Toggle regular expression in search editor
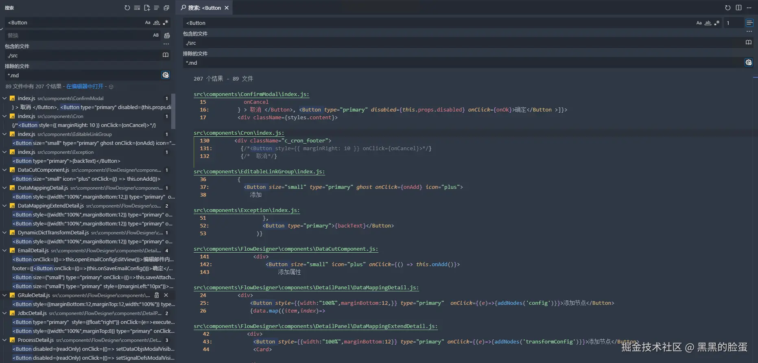The image size is (758, 363). pos(717,23)
